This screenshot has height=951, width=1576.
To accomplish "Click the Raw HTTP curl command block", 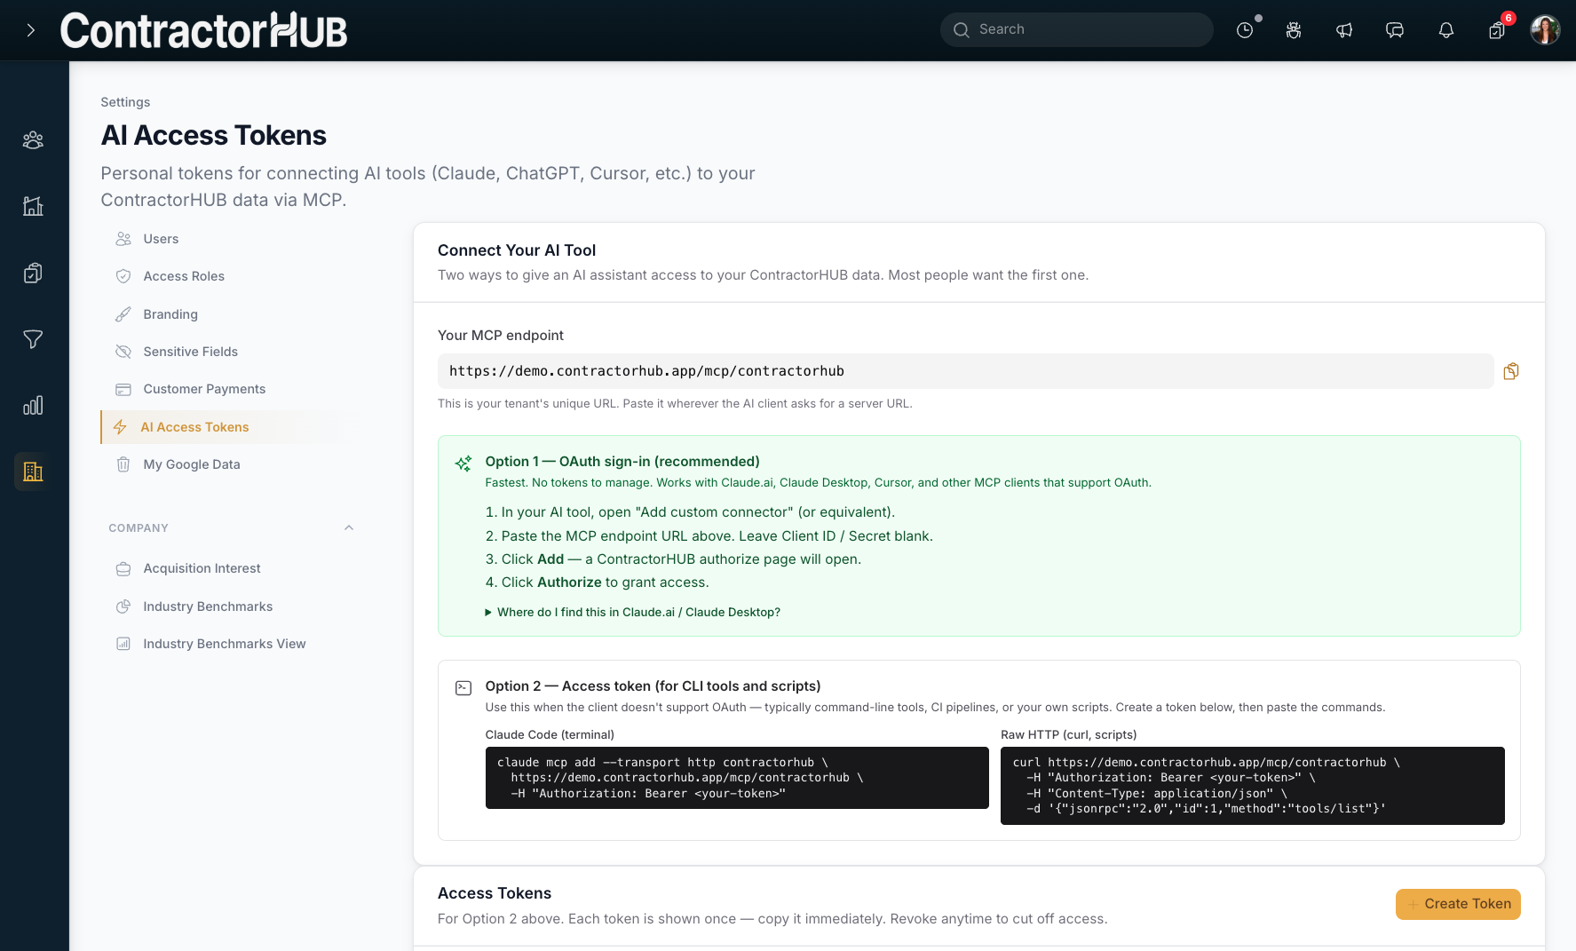I will [x=1252, y=786].
